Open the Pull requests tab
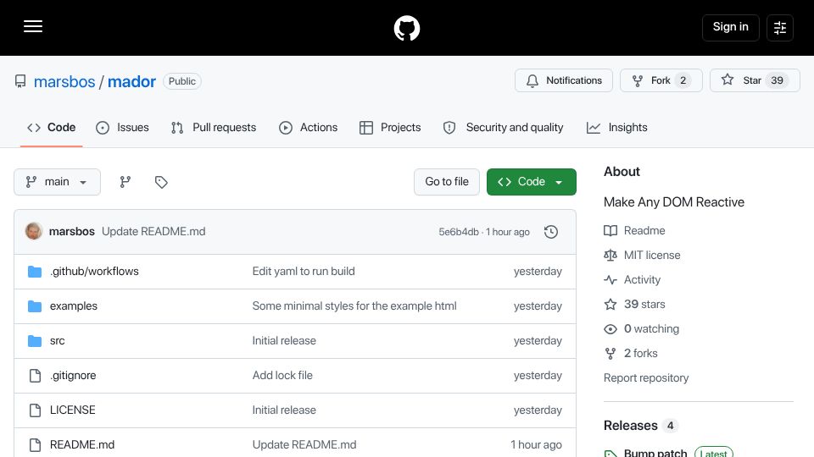The height and width of the screenshot is (457, 814). tap(214, 128)
